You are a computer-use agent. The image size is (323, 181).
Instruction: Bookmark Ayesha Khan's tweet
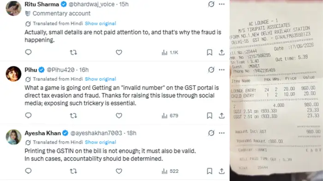[209, 171]
